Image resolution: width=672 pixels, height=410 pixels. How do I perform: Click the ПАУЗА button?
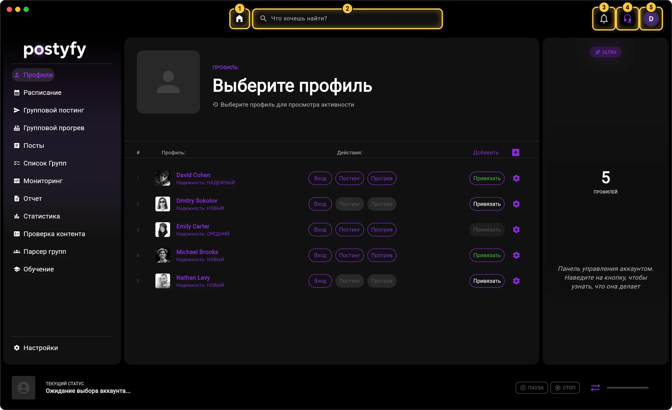coord(532,388)
